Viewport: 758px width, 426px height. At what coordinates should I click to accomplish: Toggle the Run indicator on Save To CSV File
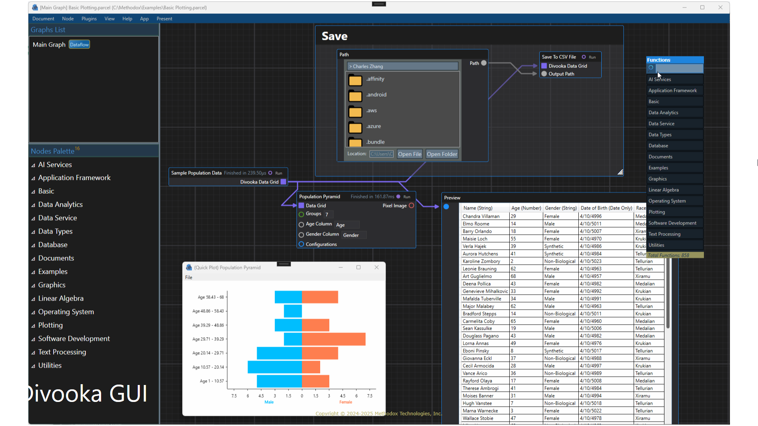[584, 57]
